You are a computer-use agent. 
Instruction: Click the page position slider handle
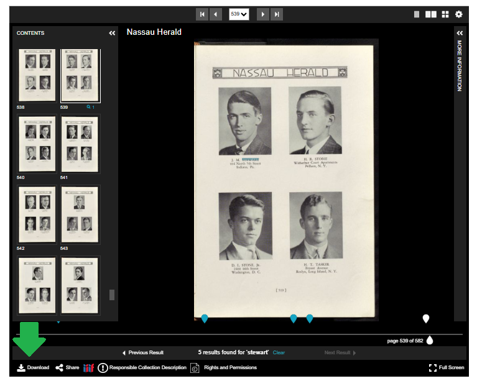(x=430, y=340)
